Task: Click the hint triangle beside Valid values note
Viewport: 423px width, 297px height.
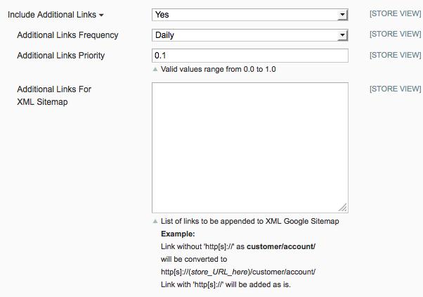Action: click(155, 69)
